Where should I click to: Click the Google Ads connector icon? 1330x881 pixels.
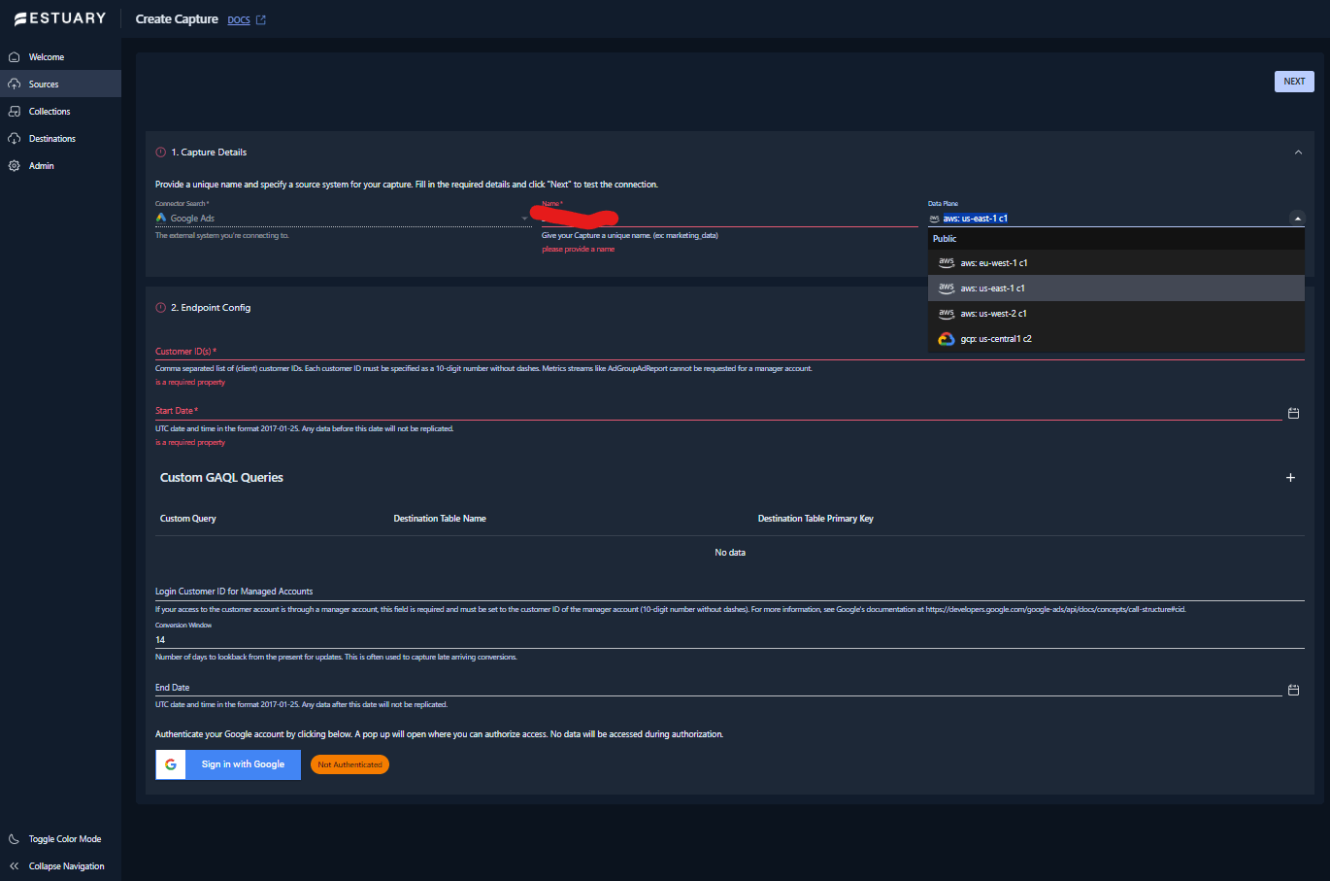161,218
